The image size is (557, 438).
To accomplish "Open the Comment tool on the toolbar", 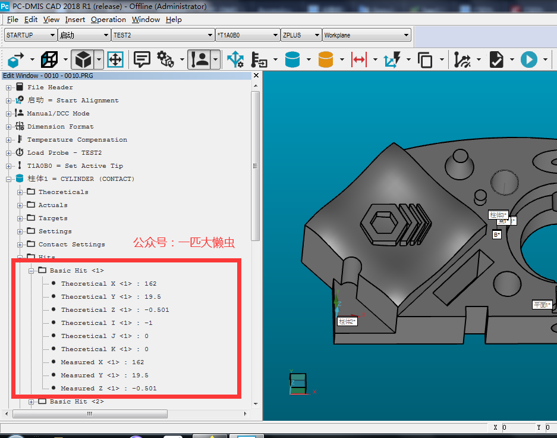I will (140, 60).
